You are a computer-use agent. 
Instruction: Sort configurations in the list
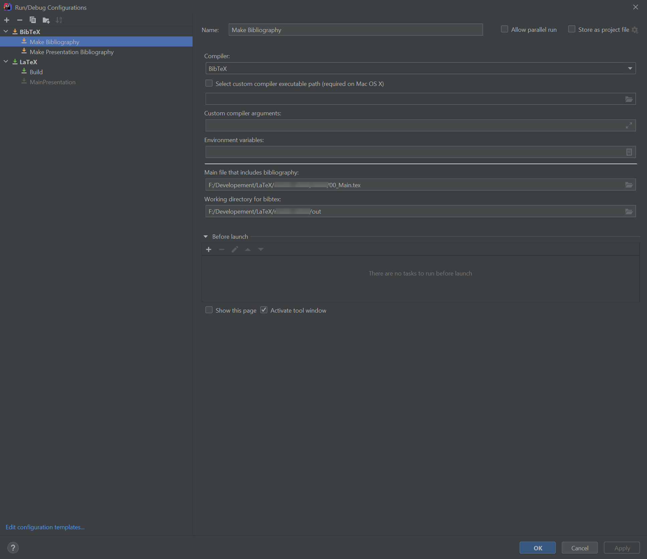59,20
